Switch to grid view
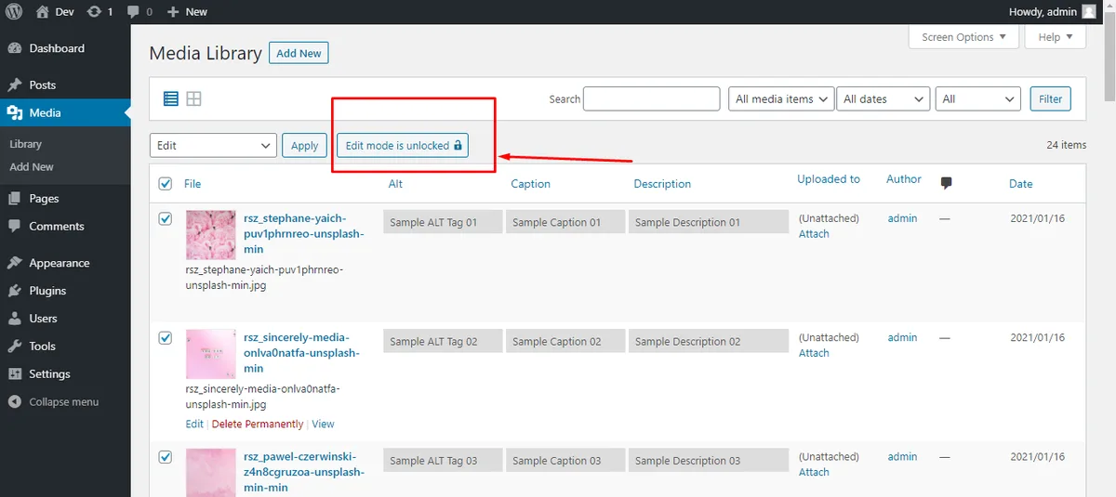The image size is (1116, 497). click(x=193, y=98)
